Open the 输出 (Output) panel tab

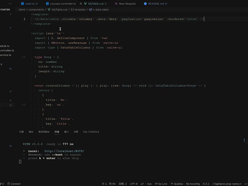click(x=31, y=132)
